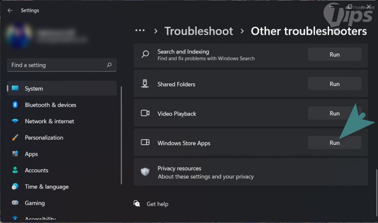Viewport: 378px width, 223px height.
Task: Focus the Find a setting search box
Action: (62, 65)
